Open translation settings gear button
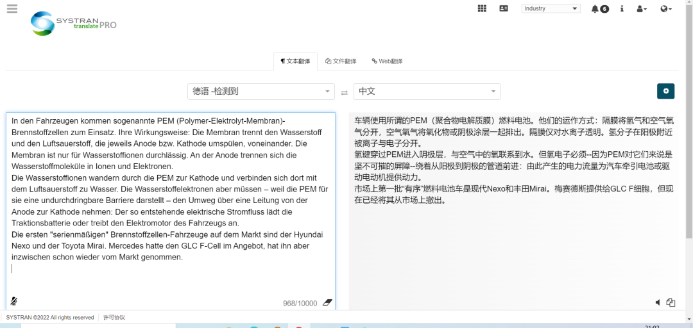 tap(665, 91)
